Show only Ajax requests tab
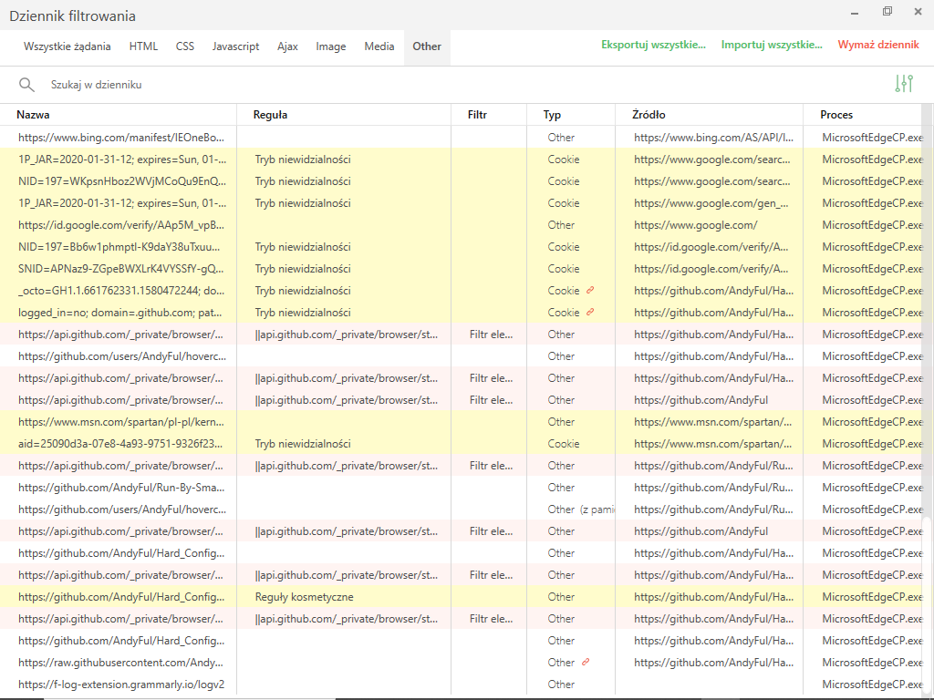Viewport: 934px width, 700px height. pyautogui.click(x=287, y=46)
